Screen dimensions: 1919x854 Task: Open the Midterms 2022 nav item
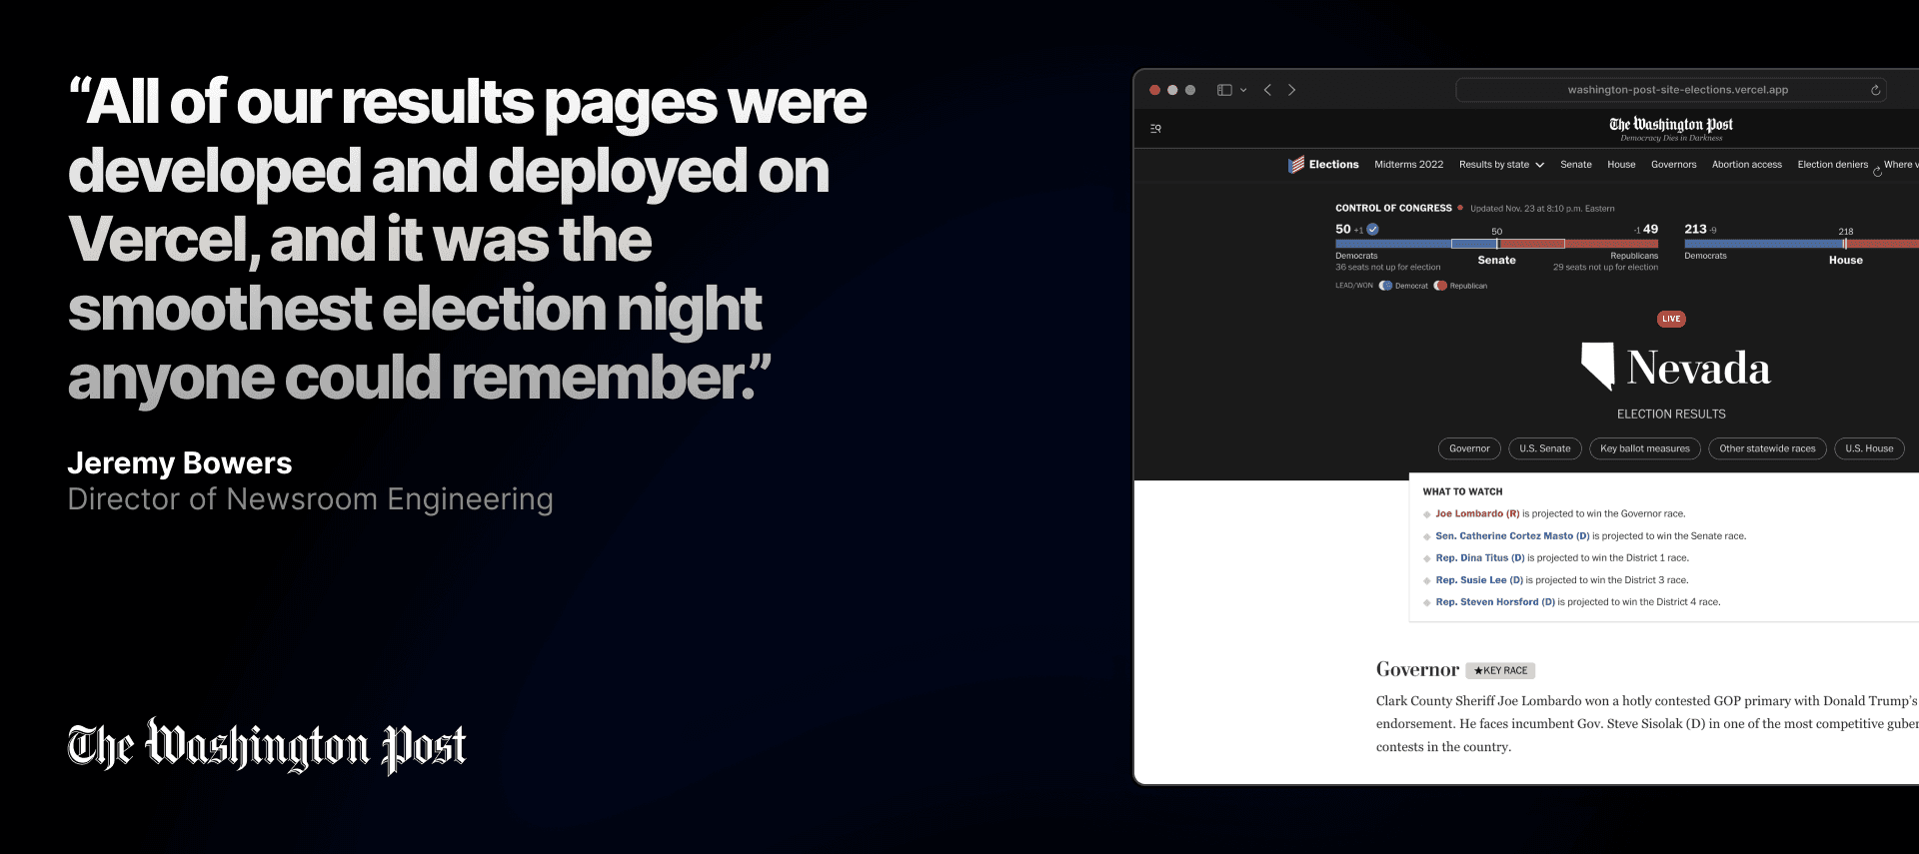[x=1408, y=165]
